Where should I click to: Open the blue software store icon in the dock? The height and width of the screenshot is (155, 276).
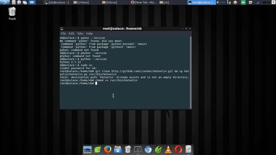point(118,149)
